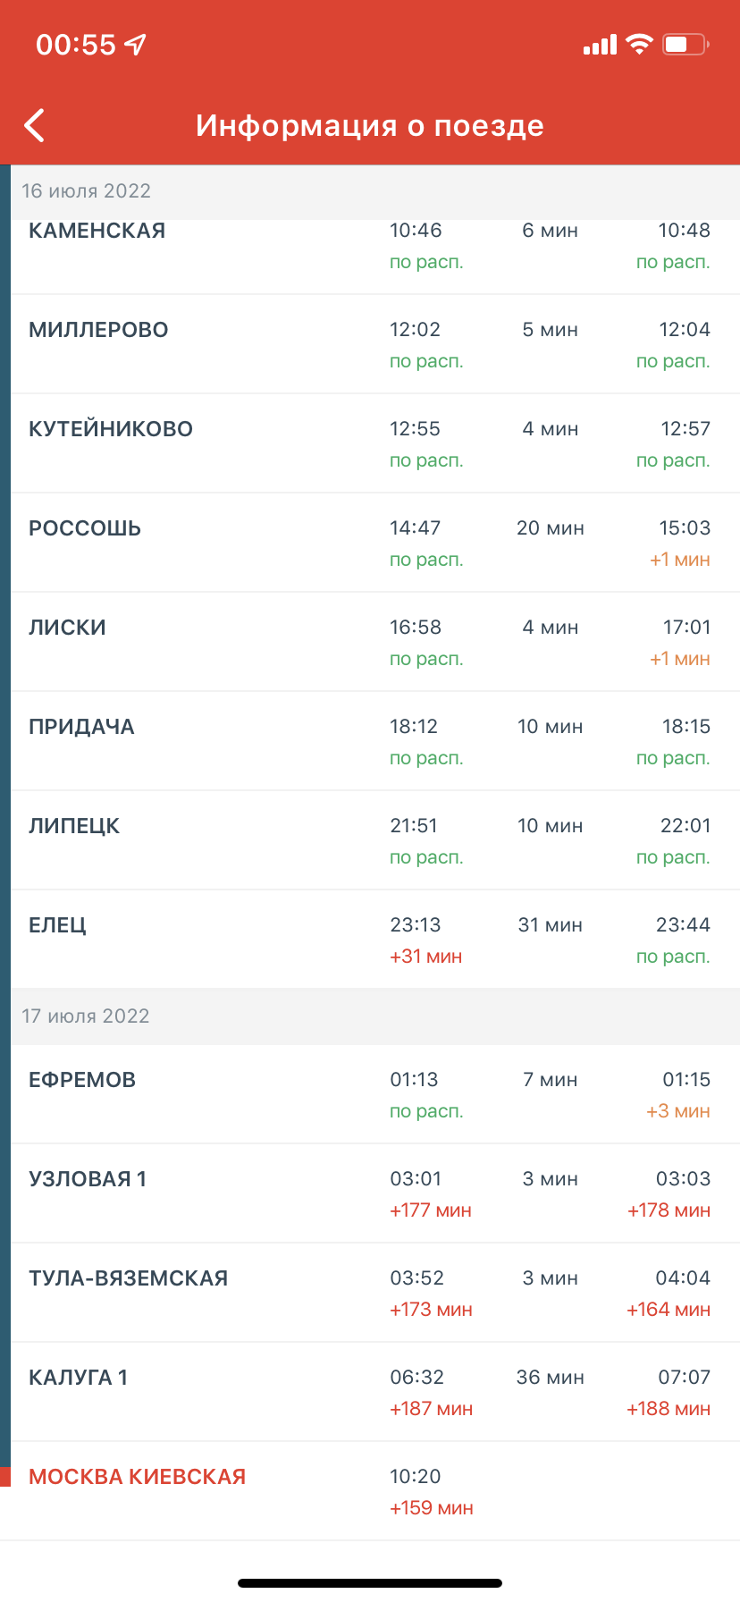
Task: Tap Елец arrival delay +31 мин
Action: [x=425, y=957]
